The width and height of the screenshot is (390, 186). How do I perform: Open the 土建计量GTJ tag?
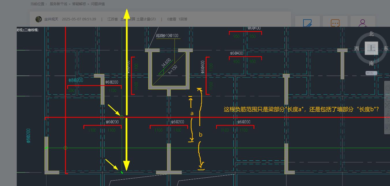pyautogui.click(x=146, y=19)
